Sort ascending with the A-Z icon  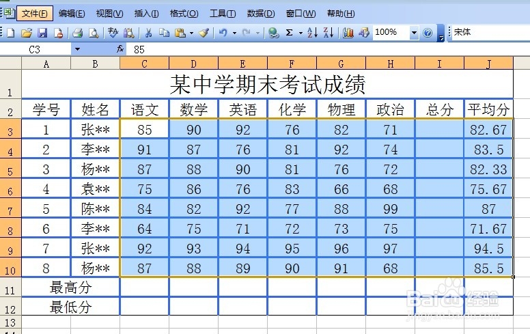point(312,33)
